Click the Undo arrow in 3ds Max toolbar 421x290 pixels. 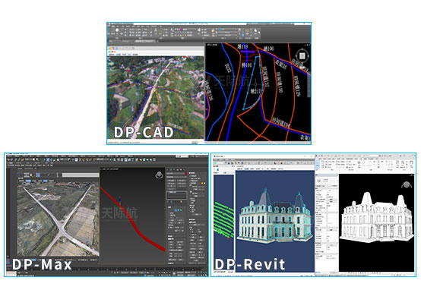tap(8, 159)
